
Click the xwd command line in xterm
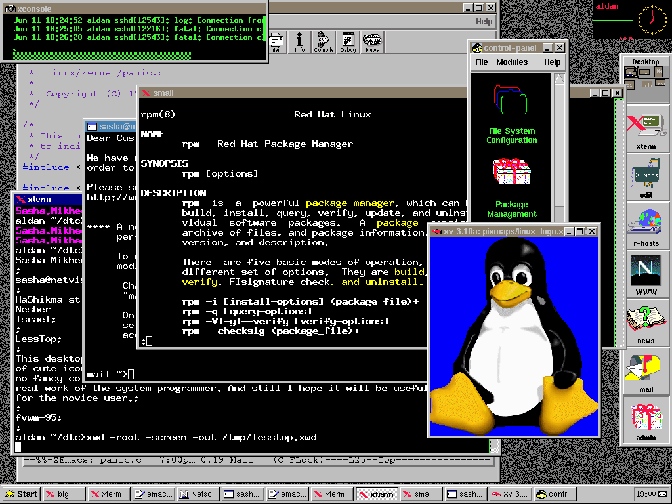click(x=166, y=438)
